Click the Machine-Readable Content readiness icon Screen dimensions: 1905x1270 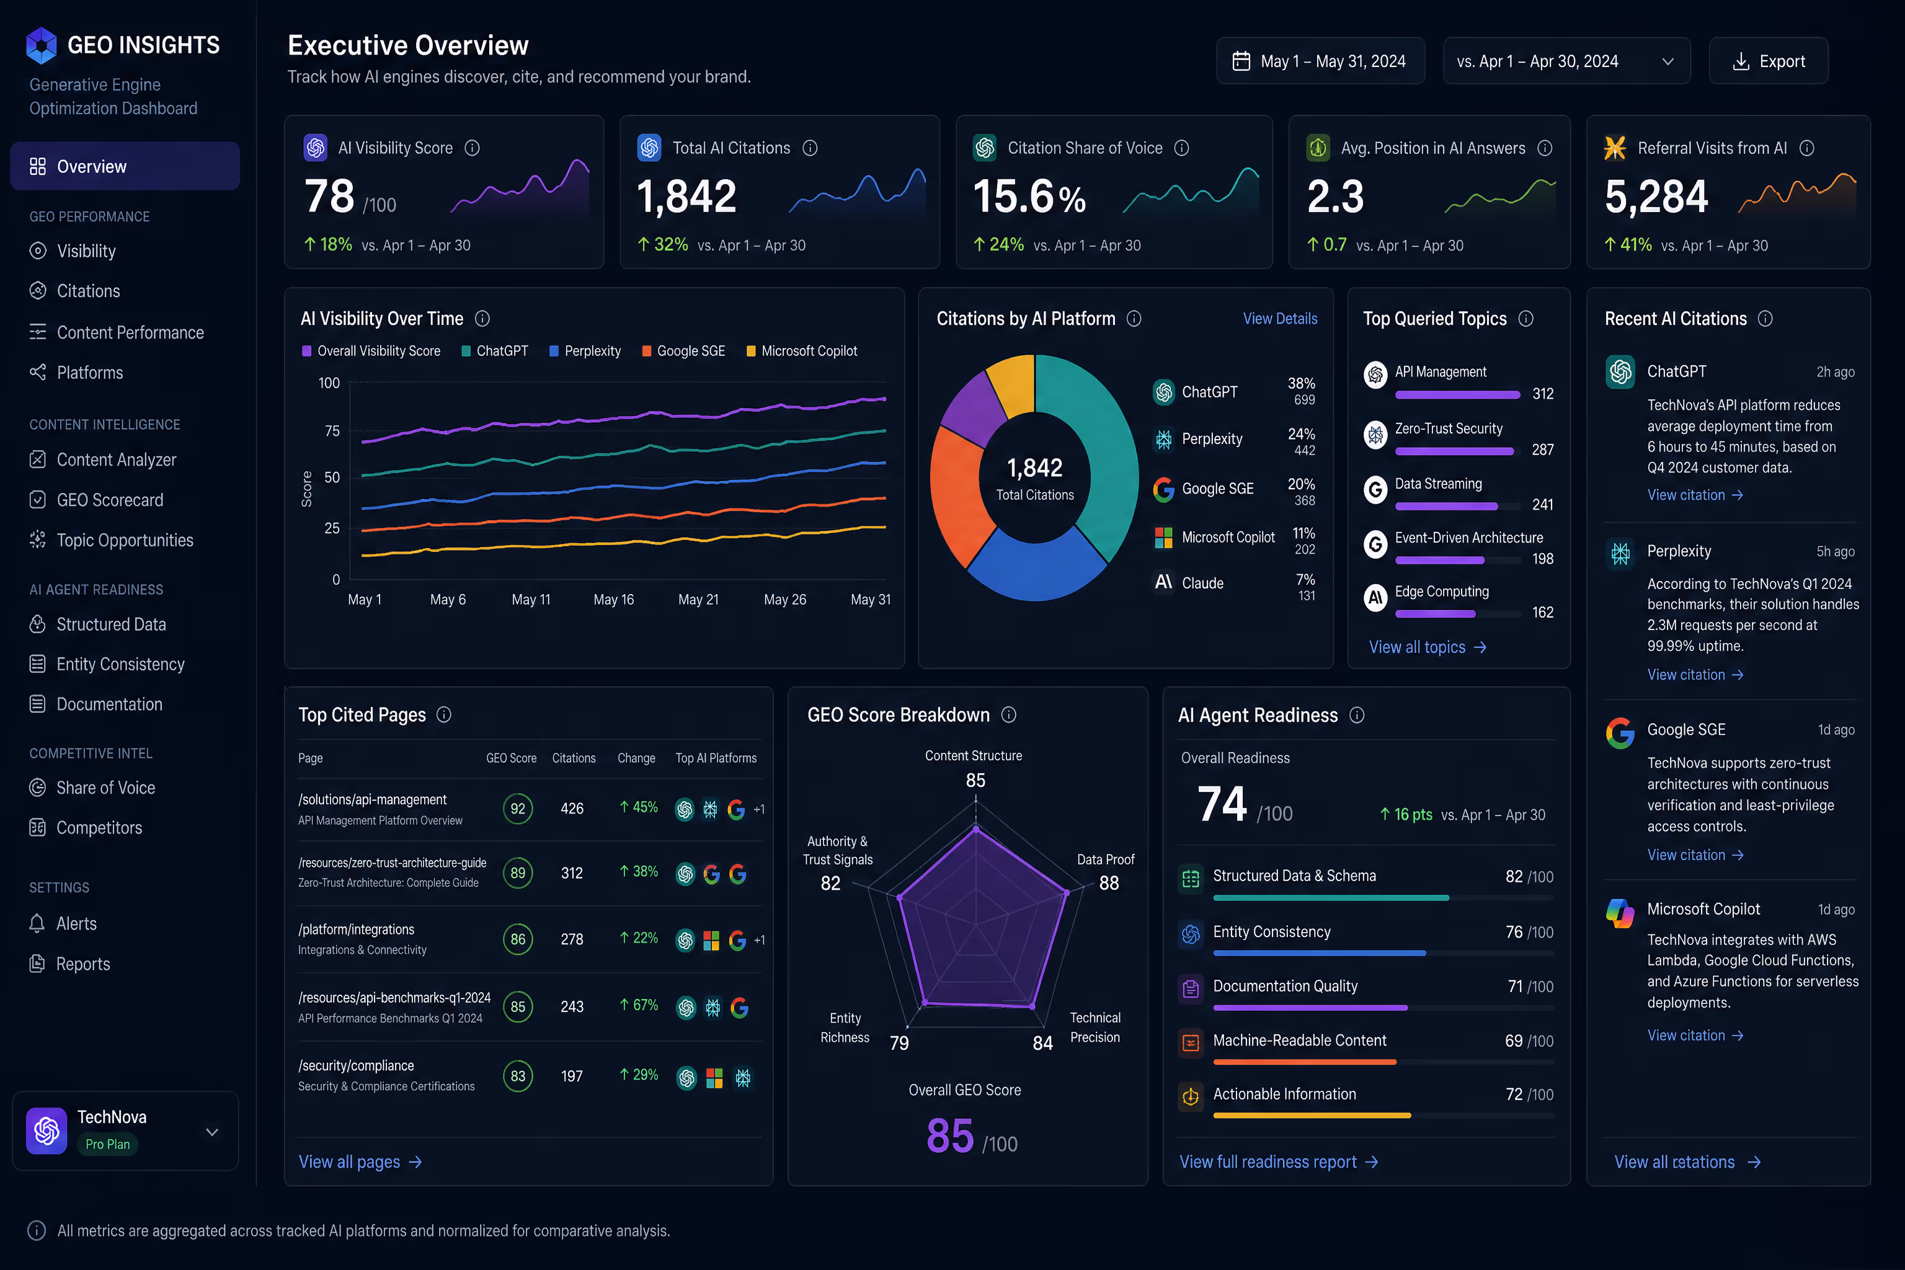pos(1191,1042)
